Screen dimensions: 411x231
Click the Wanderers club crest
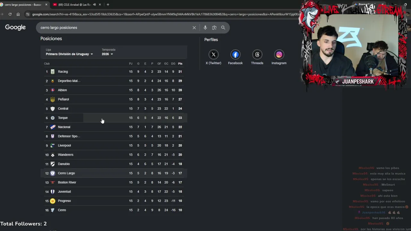click(53, 155)
